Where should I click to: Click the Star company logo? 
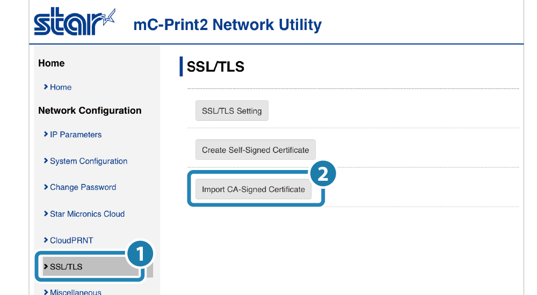pyautogui.click(x=74, y=23)
